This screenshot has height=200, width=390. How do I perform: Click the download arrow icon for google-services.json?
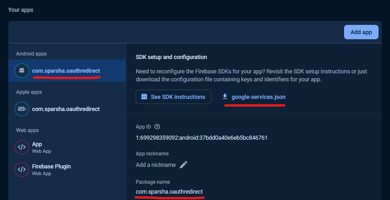click(x=225, y=97)
